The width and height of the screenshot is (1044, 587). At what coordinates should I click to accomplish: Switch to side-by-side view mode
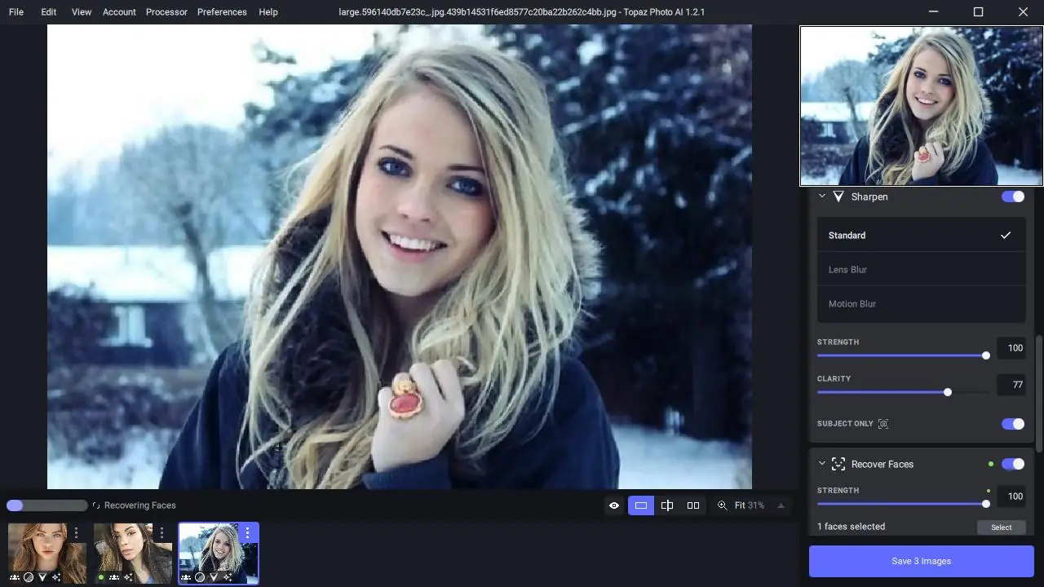[692, 505]
